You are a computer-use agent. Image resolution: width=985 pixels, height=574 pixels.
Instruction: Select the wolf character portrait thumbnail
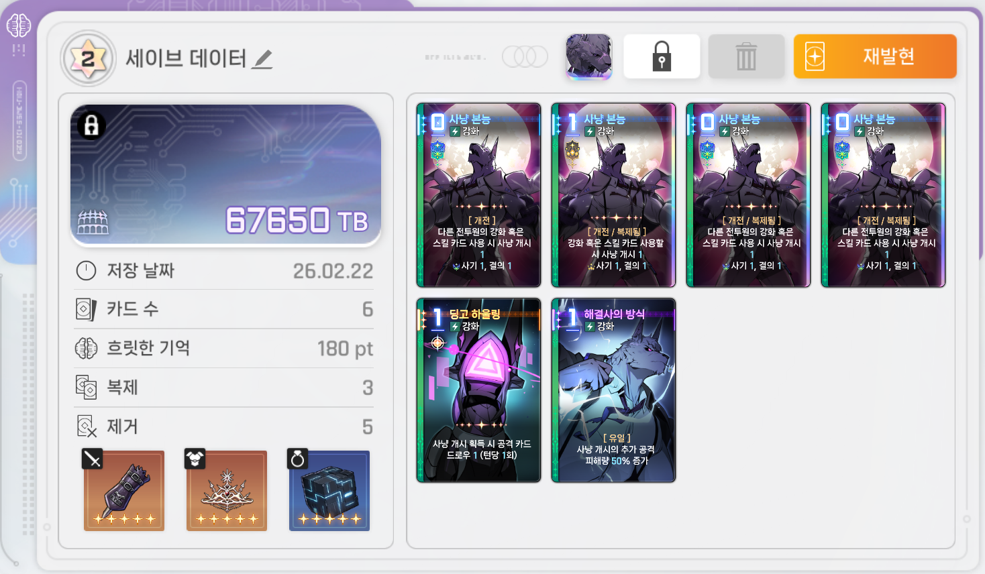point(588,56)
